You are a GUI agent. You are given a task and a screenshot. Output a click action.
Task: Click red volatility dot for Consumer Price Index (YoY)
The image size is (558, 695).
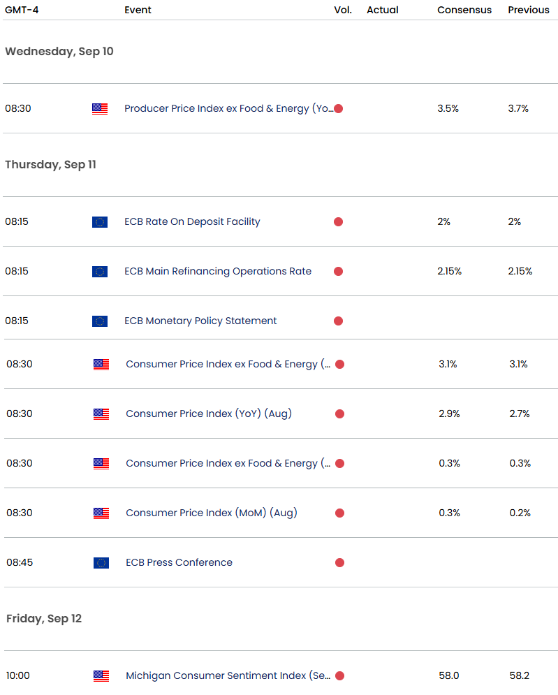point(339,414)
